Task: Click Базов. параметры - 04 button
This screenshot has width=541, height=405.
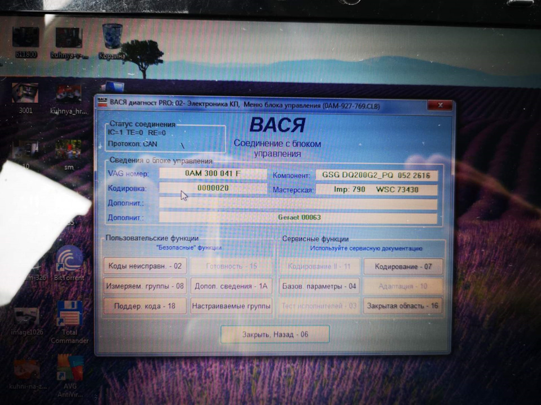Action: (319, 286)
